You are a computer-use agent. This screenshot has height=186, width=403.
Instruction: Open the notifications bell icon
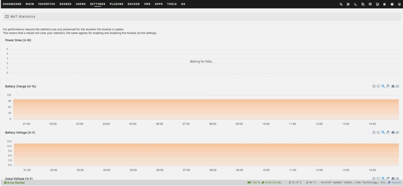[399, 4]
